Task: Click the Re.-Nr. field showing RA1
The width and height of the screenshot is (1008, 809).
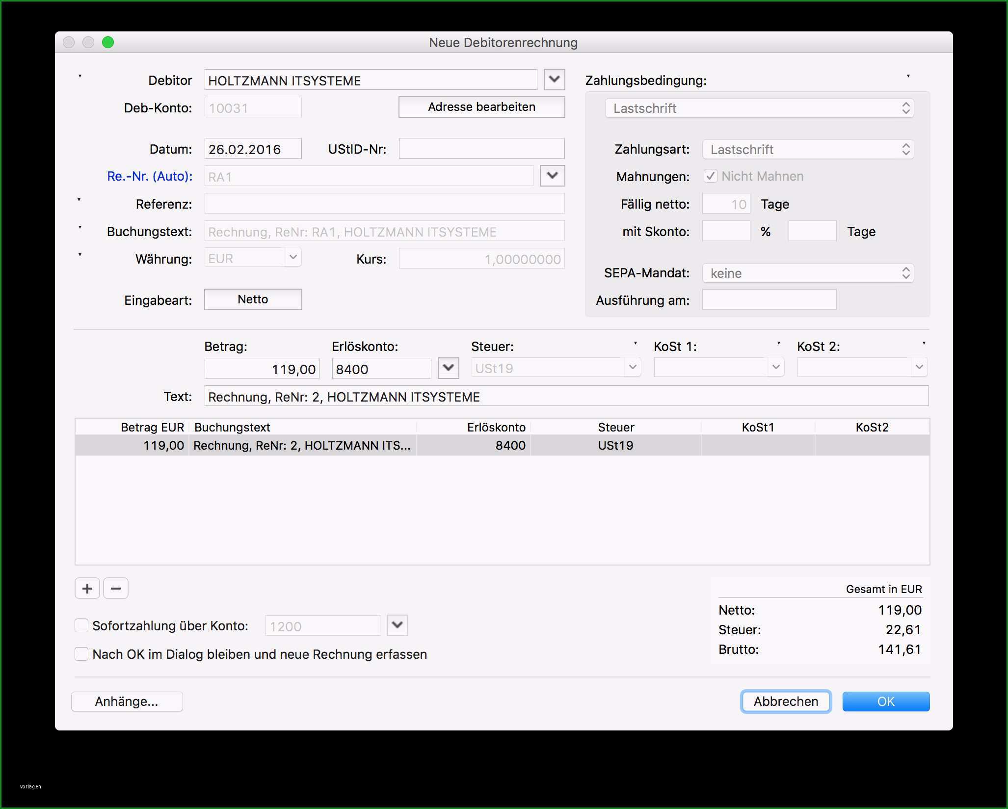Action: [369, 176]
